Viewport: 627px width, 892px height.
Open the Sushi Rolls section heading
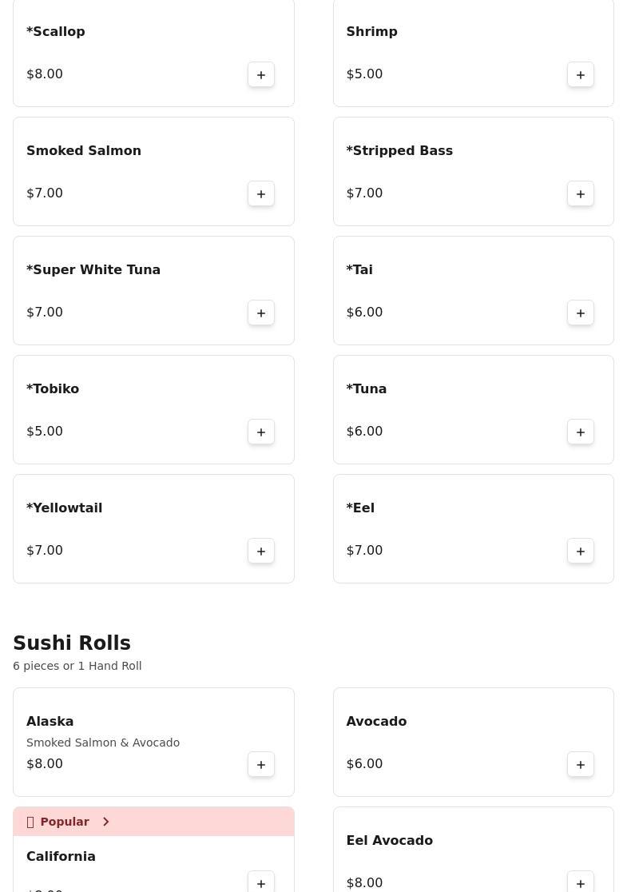[x=72, y=643]
